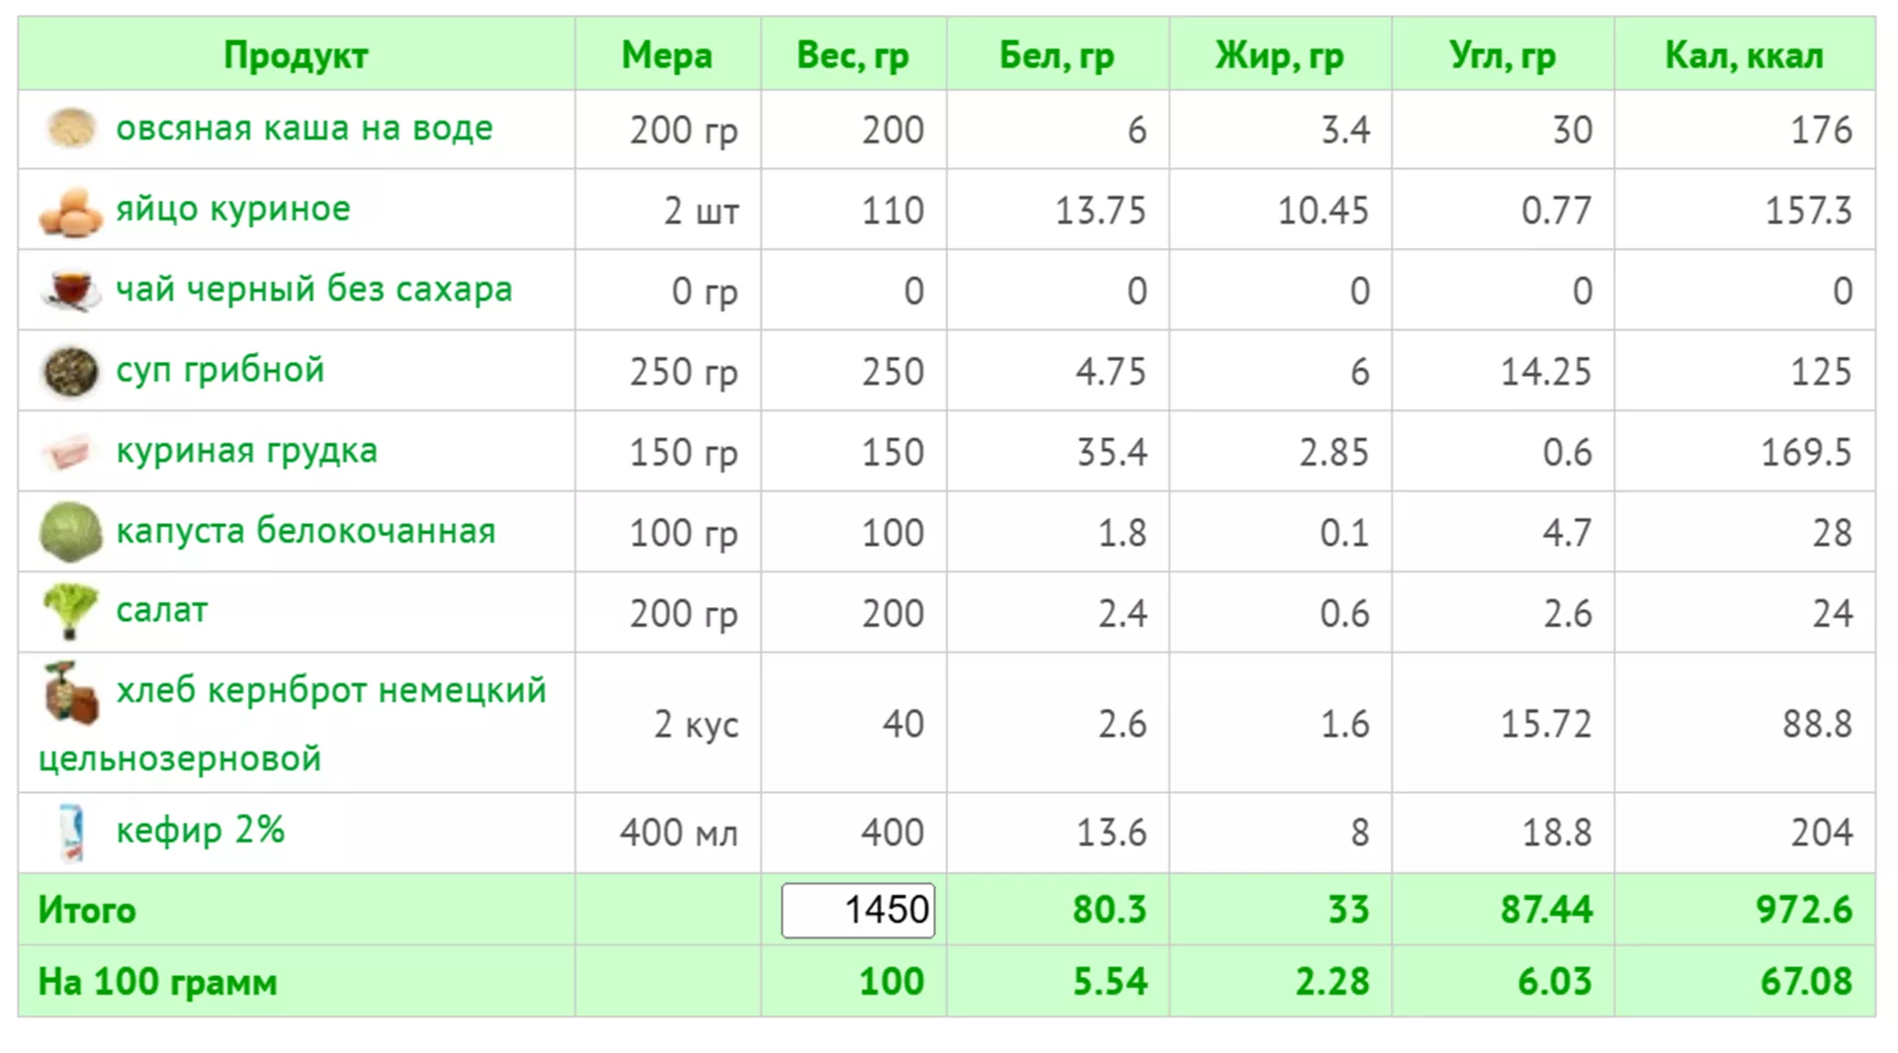Click the Кал, ккал column header
Image resolution: width=1898 pixels, height=1053 pixels.
(1744, 55)
